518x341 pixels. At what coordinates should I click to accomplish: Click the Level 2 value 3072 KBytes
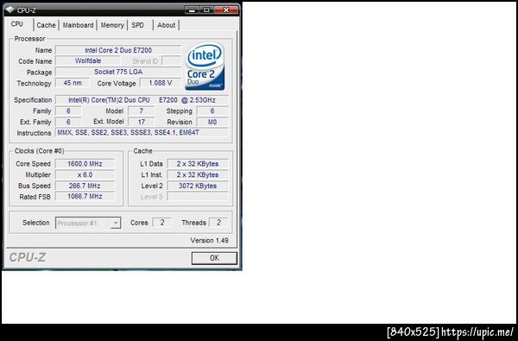point(198,186)
